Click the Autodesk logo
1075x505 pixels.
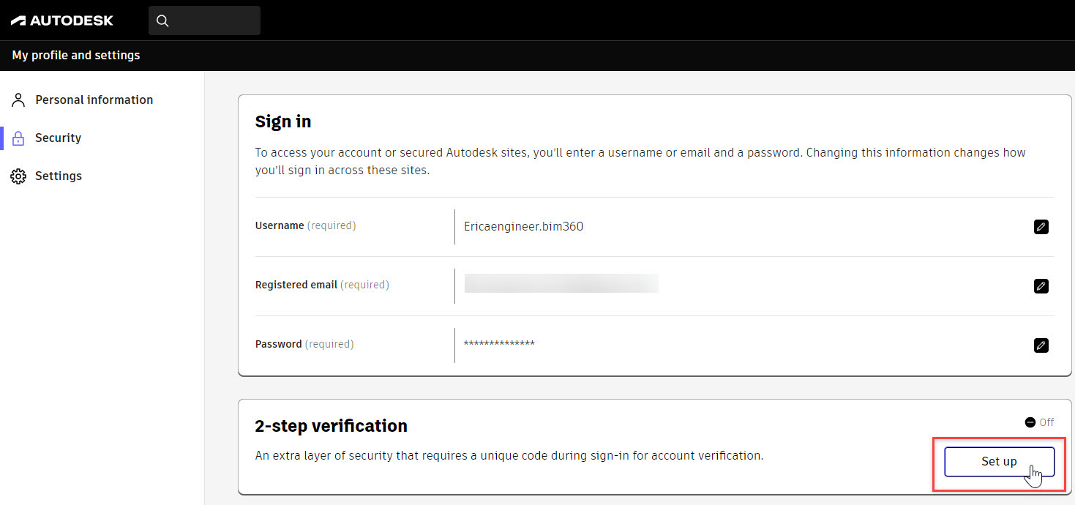(62, 20)
